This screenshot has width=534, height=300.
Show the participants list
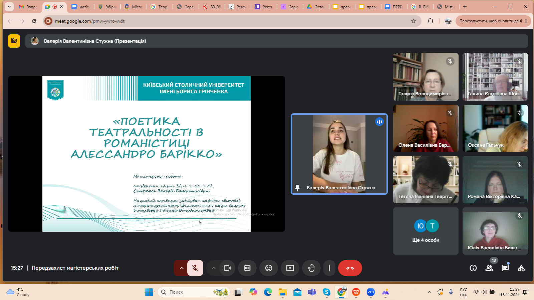pyautogui.click(x=489, y=268)
